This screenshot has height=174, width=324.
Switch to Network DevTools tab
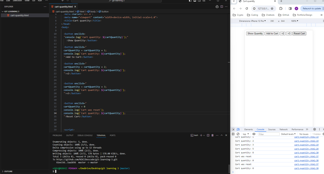click(x=283, y=130)
